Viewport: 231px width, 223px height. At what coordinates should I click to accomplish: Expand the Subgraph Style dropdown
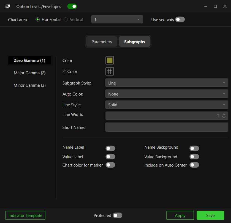click(167, 83)
